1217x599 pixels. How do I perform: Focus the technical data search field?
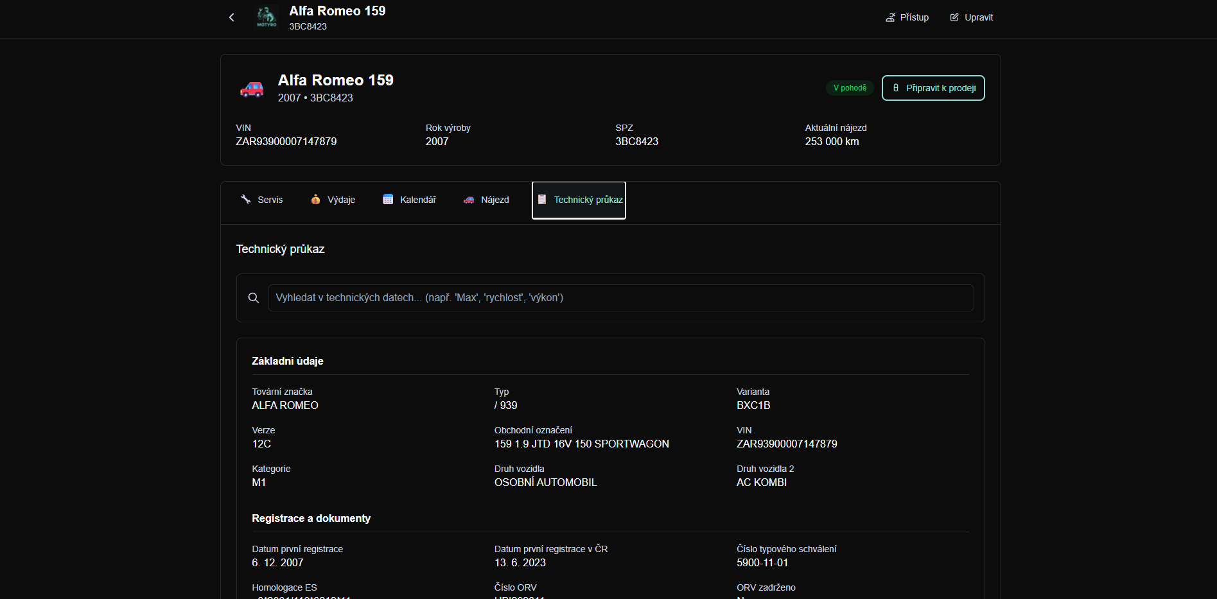(x=620, y=298)
